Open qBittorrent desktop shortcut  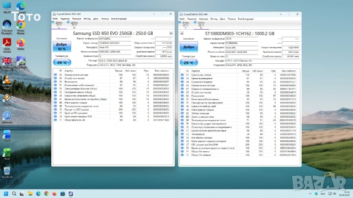7,117
